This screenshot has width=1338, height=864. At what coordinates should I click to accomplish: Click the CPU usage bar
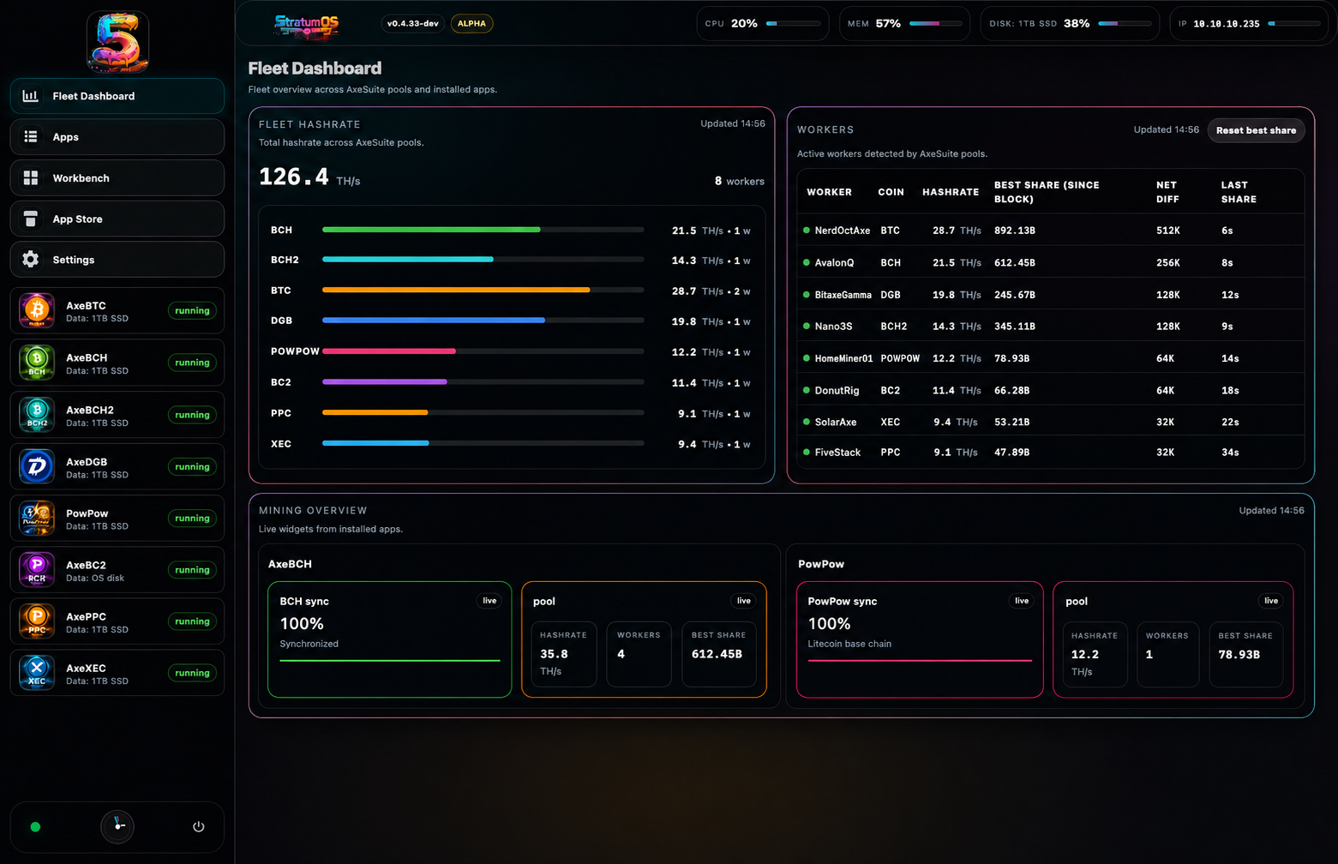(794, 24)
